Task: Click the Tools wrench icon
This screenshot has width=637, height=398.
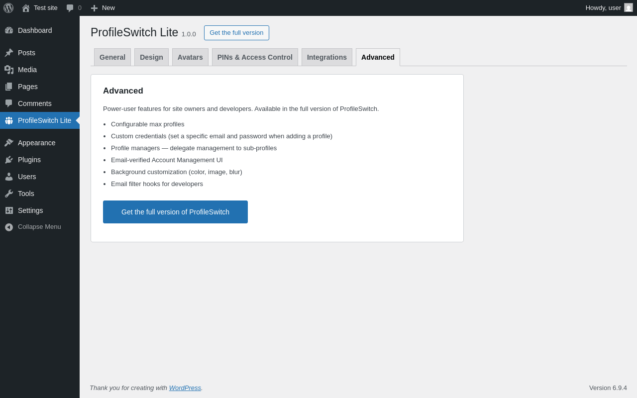Action: [9, 194]
